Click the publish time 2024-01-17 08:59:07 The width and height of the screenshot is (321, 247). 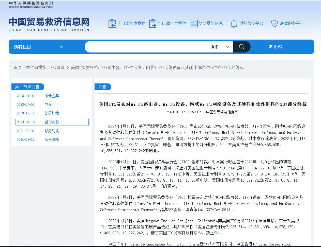click(184, 112)
